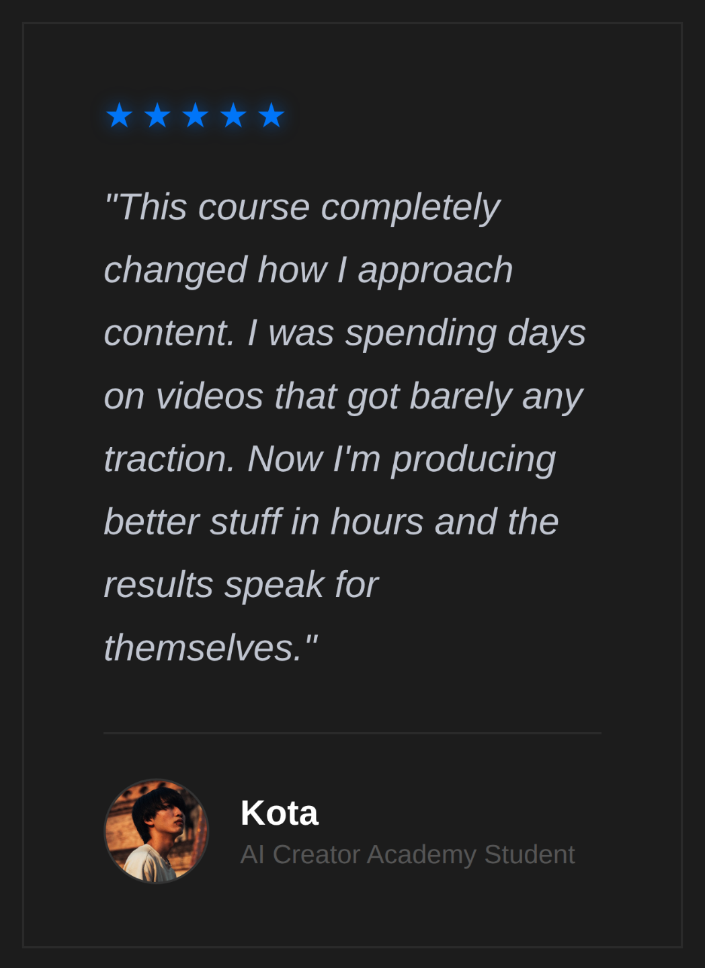Click the first blue rating star
Viewport: 705px width, 968px height.
(x=120, y=116)
